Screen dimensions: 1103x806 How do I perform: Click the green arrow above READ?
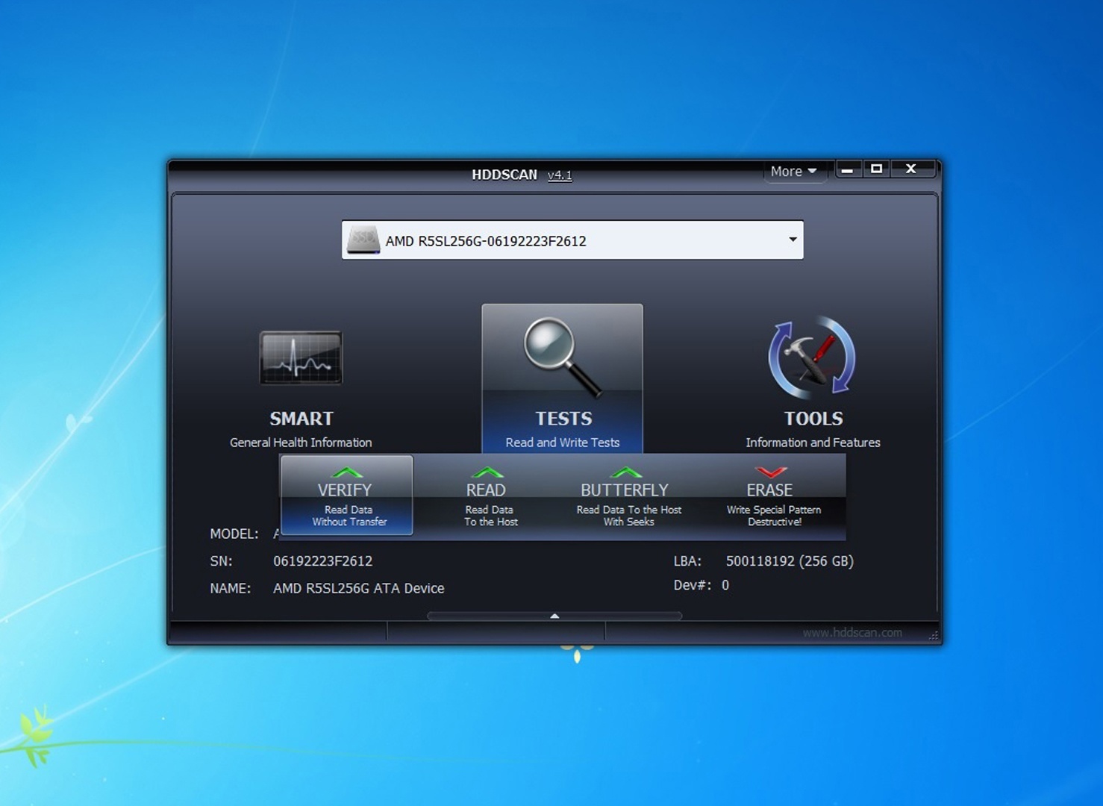[487, 472]
